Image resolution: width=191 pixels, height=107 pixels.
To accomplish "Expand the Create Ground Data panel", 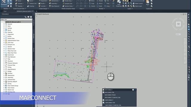I will click(x=19, y=9).
